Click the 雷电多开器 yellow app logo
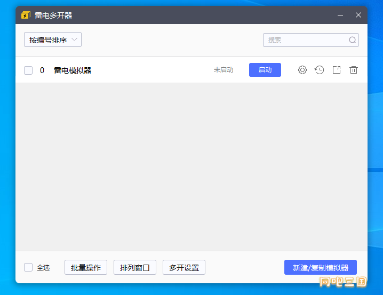The image size is (383, 295). 26,15
